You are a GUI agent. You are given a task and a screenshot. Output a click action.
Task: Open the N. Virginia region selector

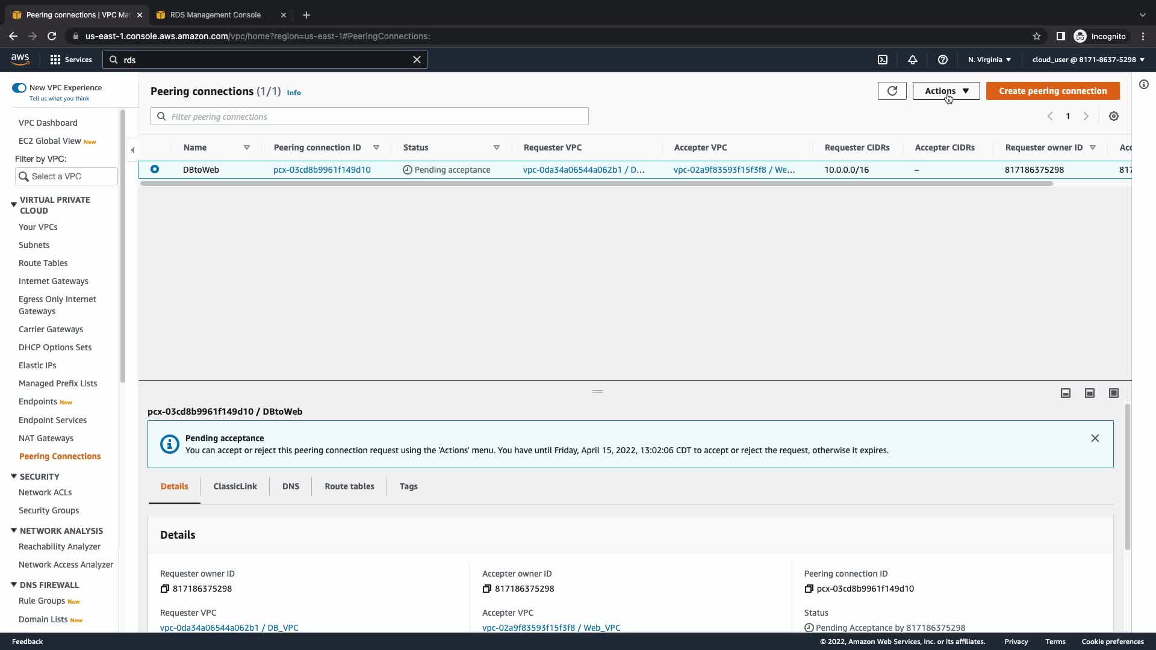[x=989, y=60]
